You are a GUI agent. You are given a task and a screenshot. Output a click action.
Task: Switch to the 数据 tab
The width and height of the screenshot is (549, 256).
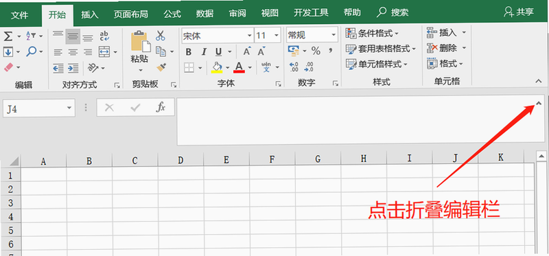[205, 14]
